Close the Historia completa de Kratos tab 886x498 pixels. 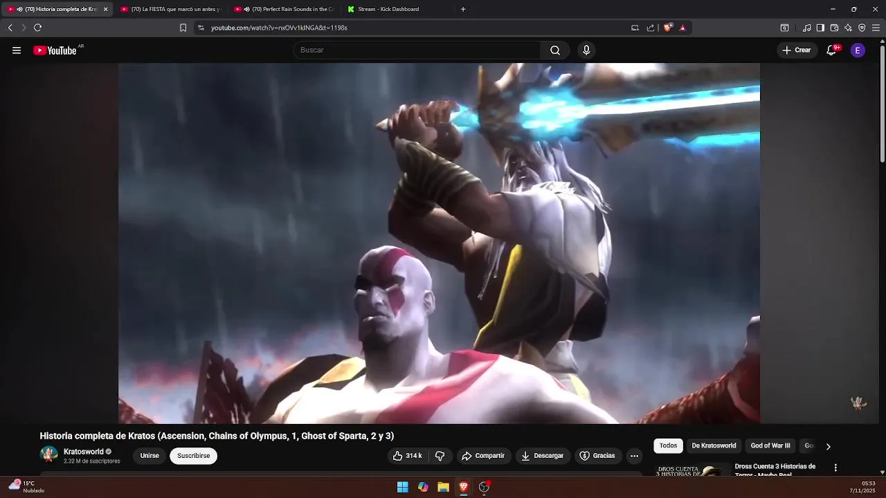pyautogui.click(x=105, y=9)
